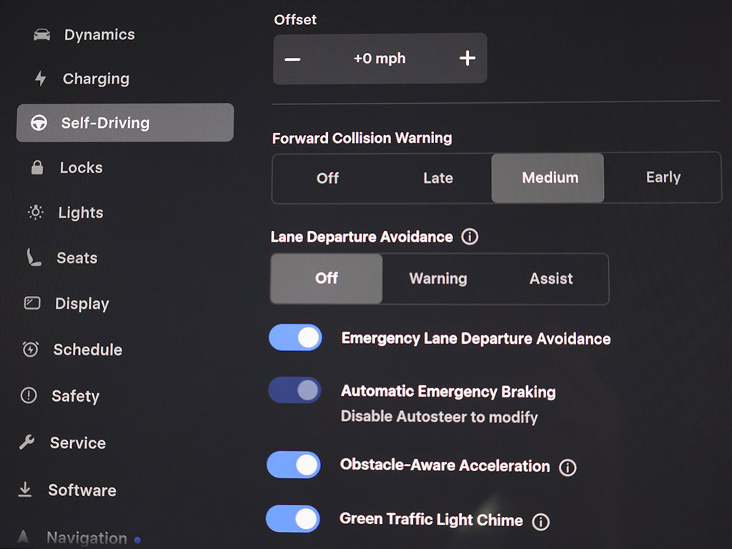This screenshot has height=549, width=732.
Task: Set Forward Collision Warning to Off
Action: [x=327, y=178]
